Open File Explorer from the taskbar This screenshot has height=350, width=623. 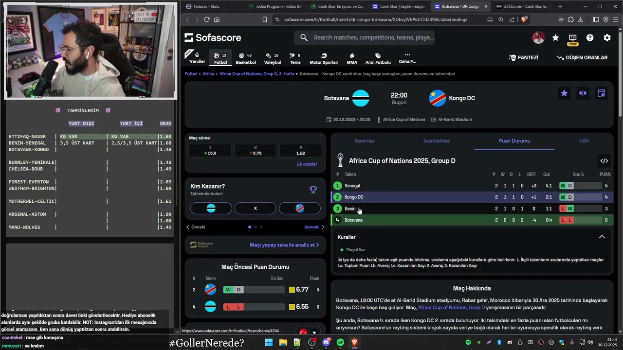283,342
